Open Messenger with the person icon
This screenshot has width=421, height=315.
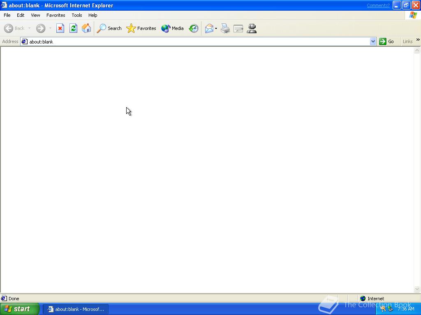[252, 28]
